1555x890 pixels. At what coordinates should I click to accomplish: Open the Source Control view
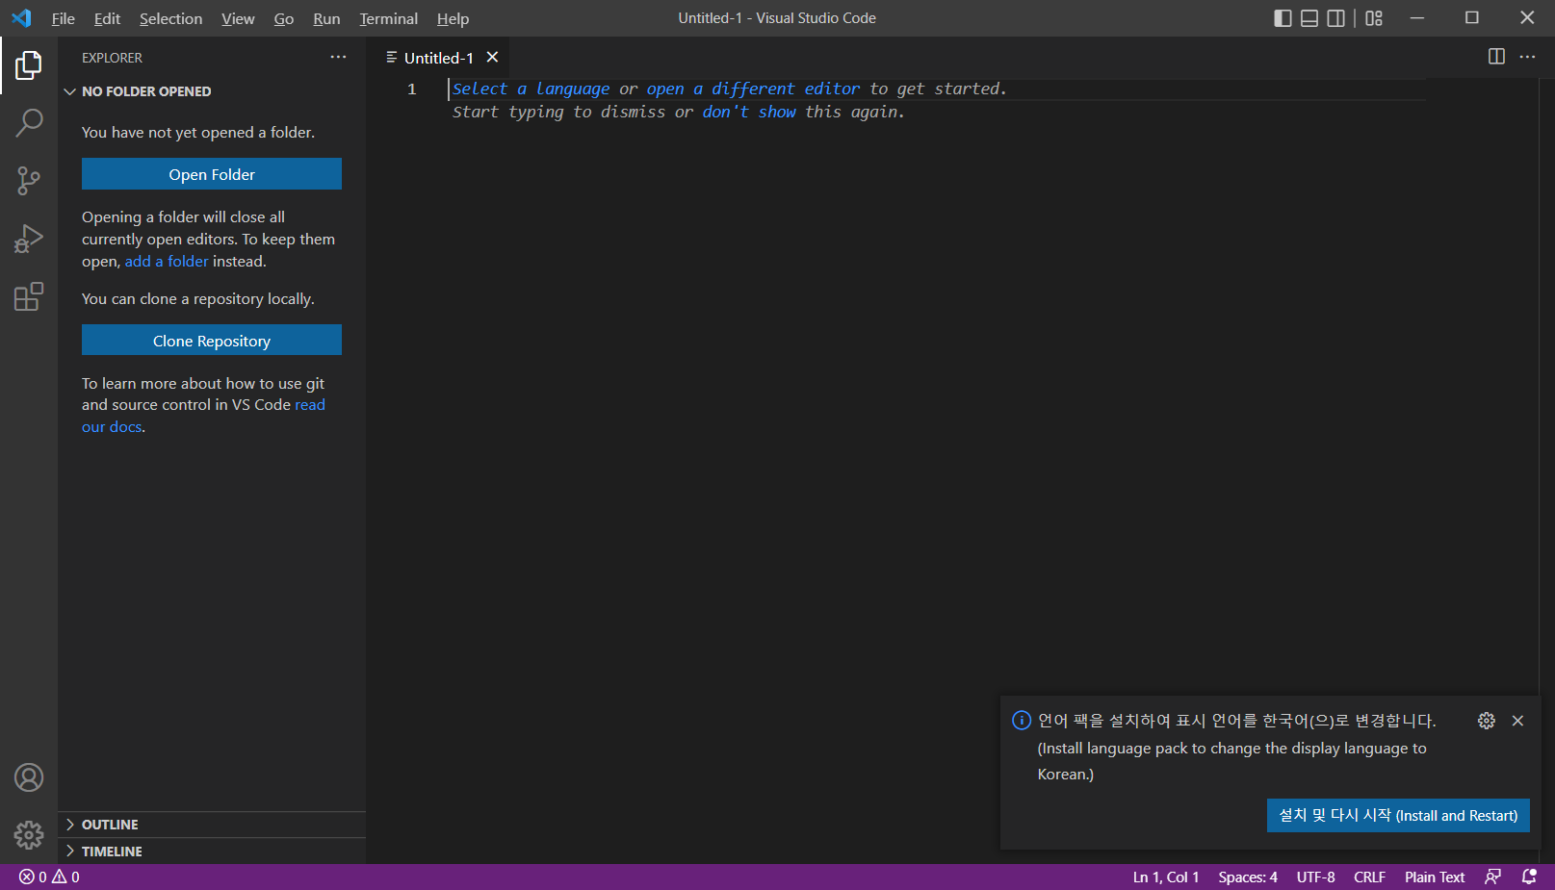click(29, 180)
